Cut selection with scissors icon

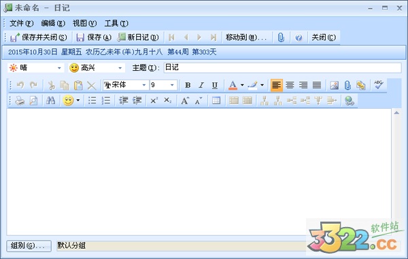click(x=52, y=85)
